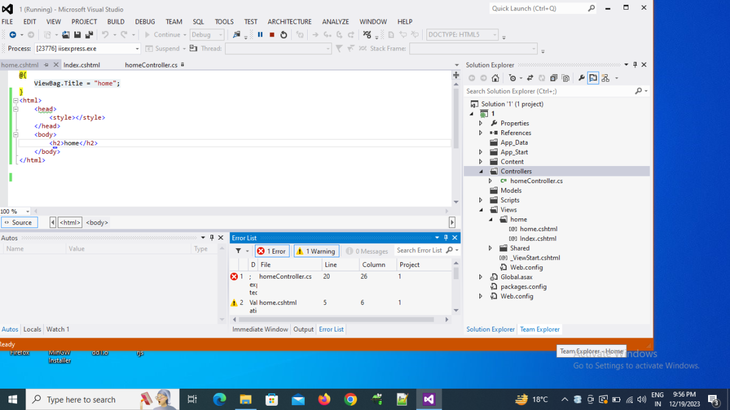Stop debugging with the red square
The width and height of the screenshot is (730, 410).
[x=272, y=35]
